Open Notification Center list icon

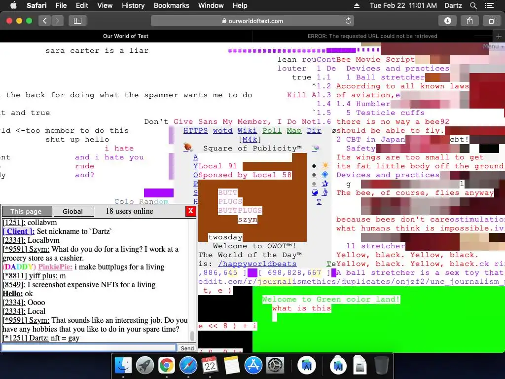point(489,5)
